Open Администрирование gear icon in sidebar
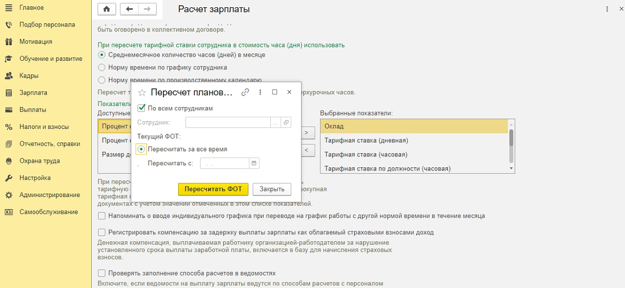625x288 pixels. pyautogui.click(x=8, y=195)
